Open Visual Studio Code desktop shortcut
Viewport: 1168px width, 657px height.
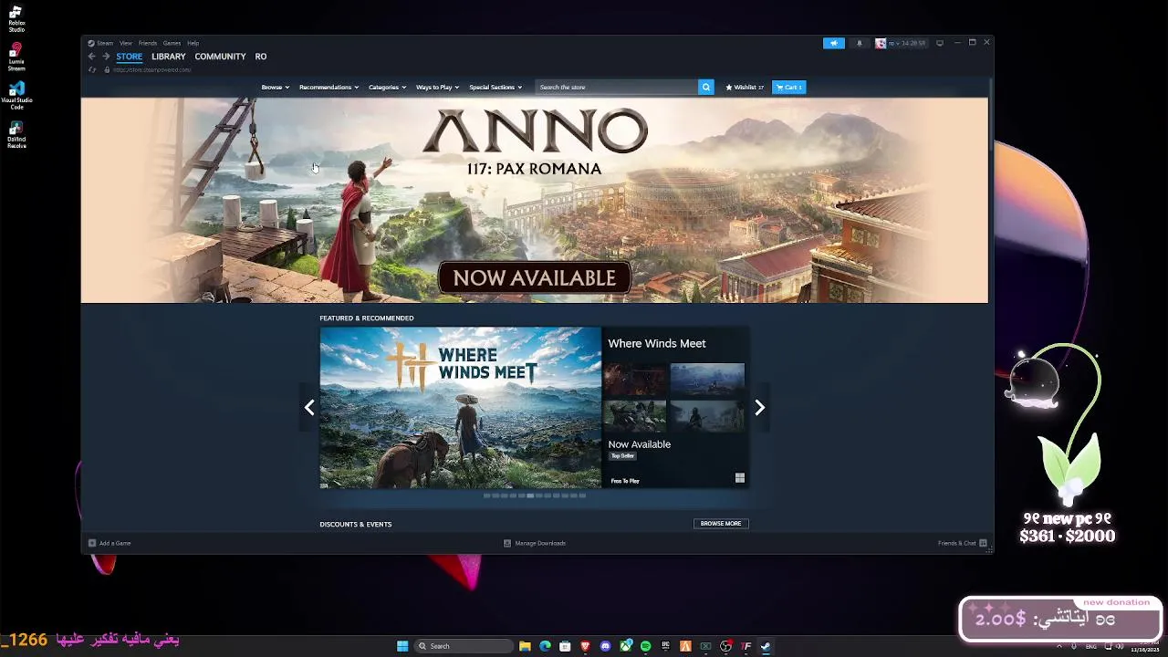click(x=16, y=95)
